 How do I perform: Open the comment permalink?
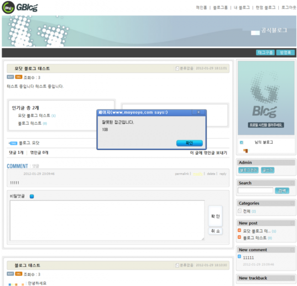click(182, 174)
